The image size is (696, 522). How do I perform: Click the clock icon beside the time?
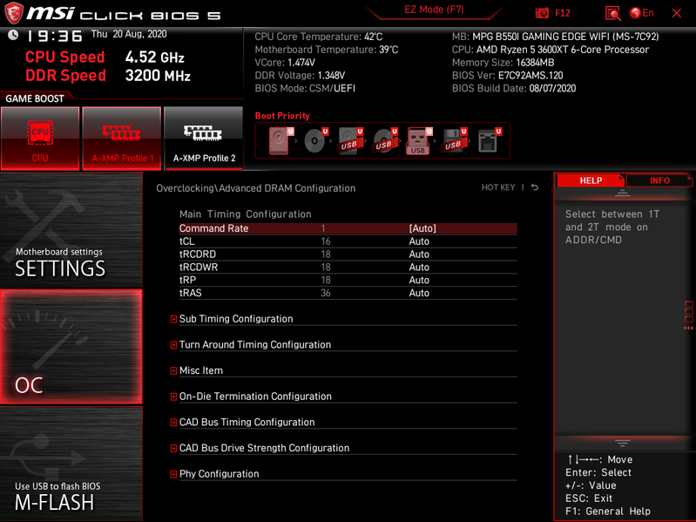tap(13, 35)
